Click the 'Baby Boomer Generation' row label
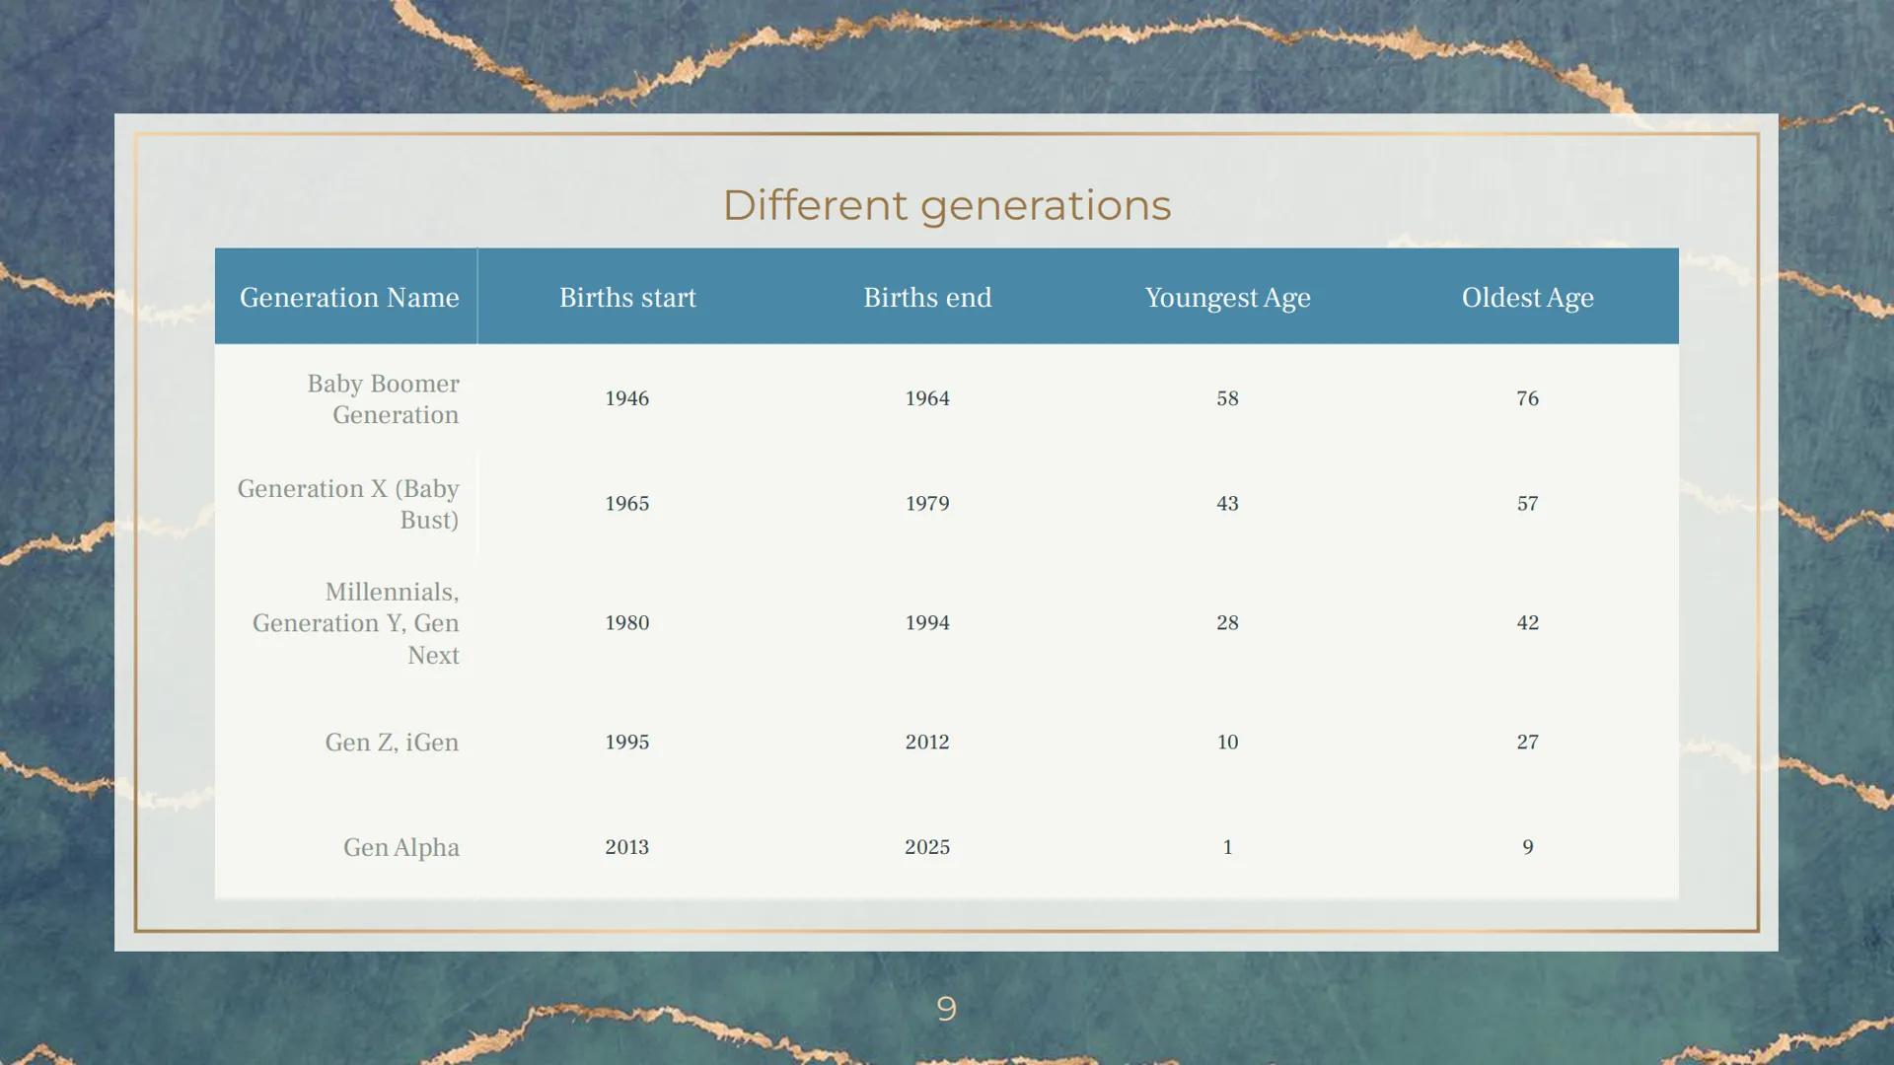 coord(383,398)
